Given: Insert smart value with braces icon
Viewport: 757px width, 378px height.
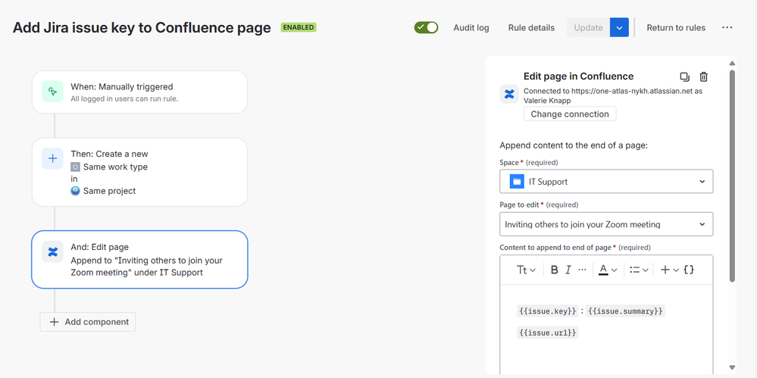Looking at the screenshot, I should pos(689,270).
